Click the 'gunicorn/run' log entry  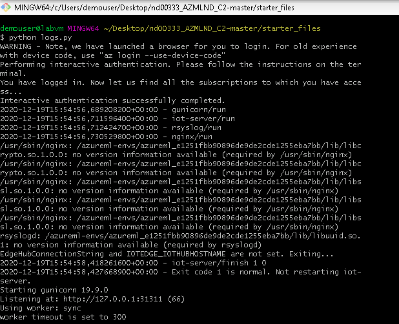coord(113,110)
